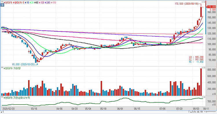The image size is (217, 114).
Task: Click the 2020/02/20 date axis label
Action: point(9,109)
